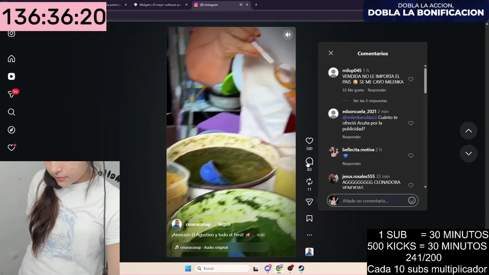Screen dimensions: 489x275
Task: Open Windows Start menu
Action: click(x=188, y=269)
